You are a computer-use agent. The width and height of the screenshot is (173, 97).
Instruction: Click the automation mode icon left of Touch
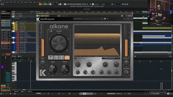coord(50,4)
